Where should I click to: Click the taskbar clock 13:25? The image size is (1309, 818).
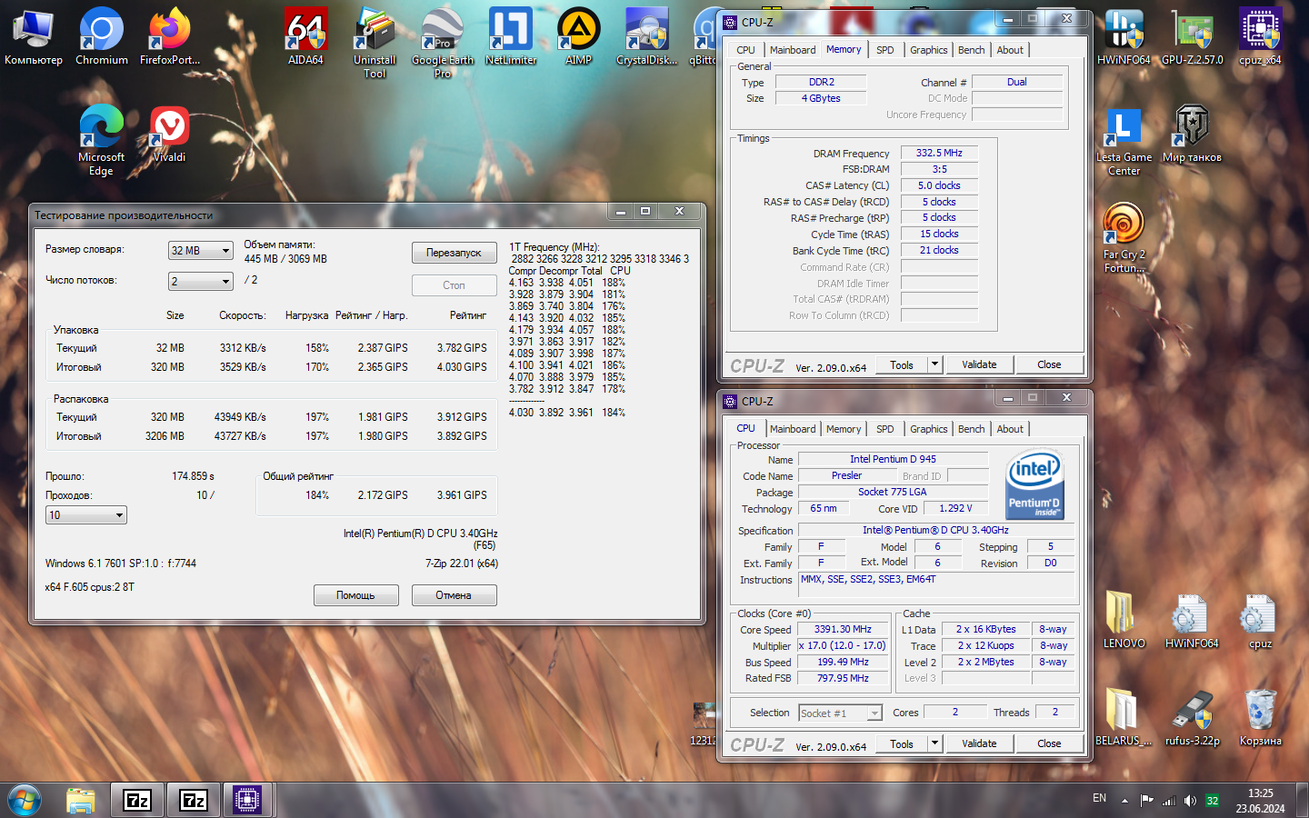tap(1260, 793)
